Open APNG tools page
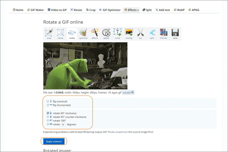 coord(194,10)
